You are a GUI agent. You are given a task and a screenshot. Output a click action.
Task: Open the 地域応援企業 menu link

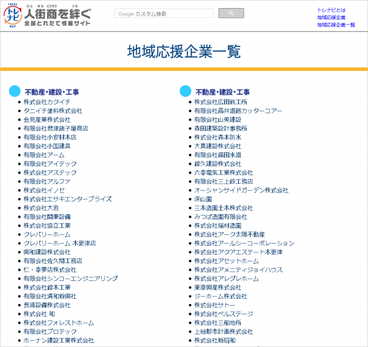tap(331, 18)
